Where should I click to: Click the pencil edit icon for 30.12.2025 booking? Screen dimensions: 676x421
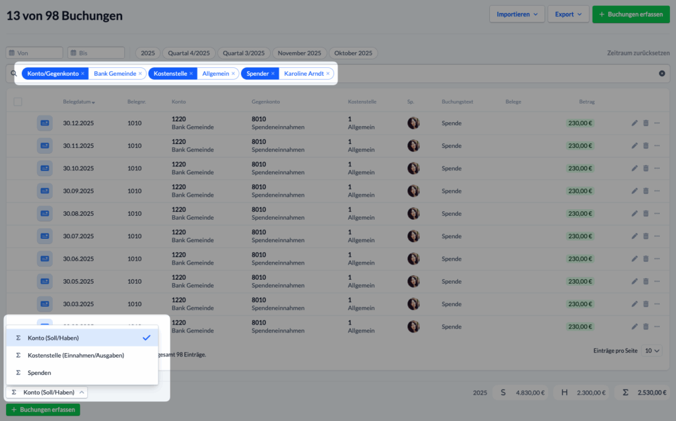634,123
